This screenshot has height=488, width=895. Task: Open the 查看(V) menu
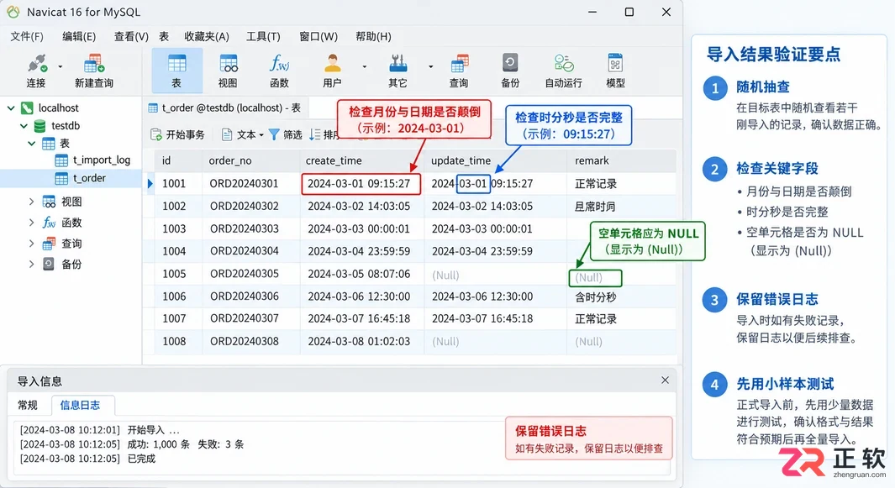(131, 36)
